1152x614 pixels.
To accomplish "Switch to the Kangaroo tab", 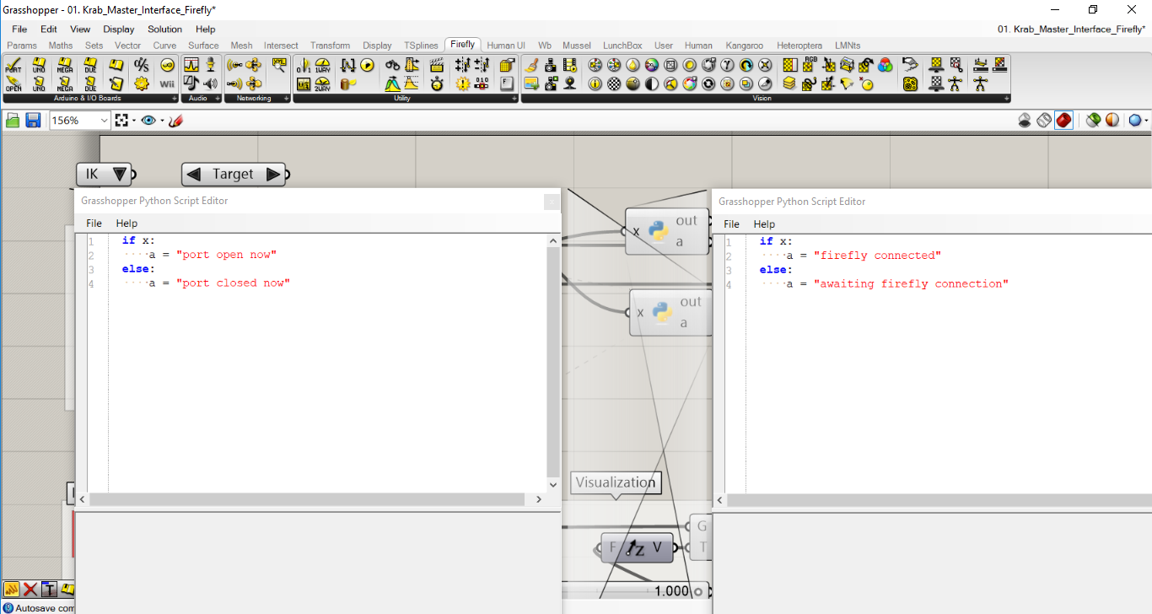I will coord(744,46).
